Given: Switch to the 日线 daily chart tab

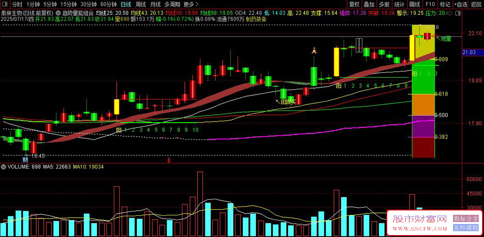Looking at the screenshot, I should click(126, 4).
